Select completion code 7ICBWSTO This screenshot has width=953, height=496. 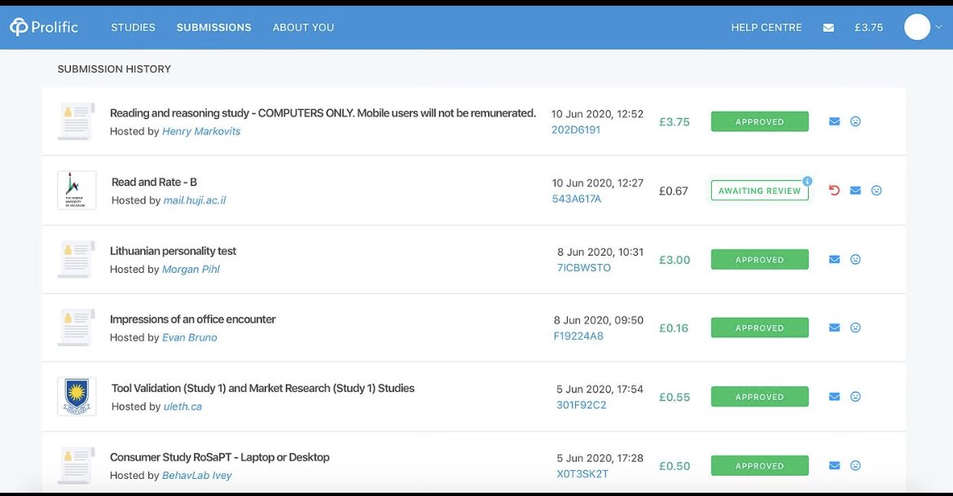coord(584,267)
